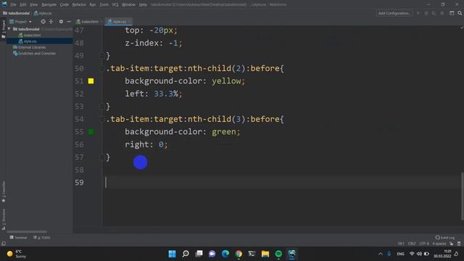Image resolution: width=464 pixels, height=261 pixels.
Task: Click the Select Opened File target icon
Action: (43, 22)
